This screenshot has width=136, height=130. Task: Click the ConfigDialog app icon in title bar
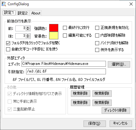[4, 4]
